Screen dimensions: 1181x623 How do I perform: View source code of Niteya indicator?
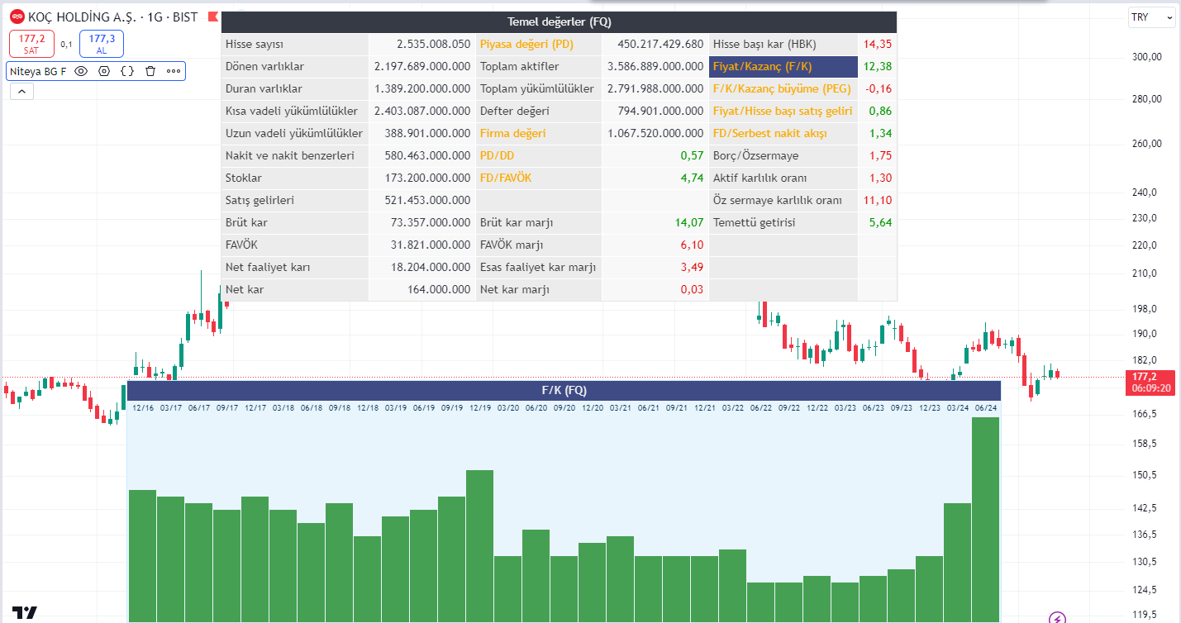coord(126,71)
